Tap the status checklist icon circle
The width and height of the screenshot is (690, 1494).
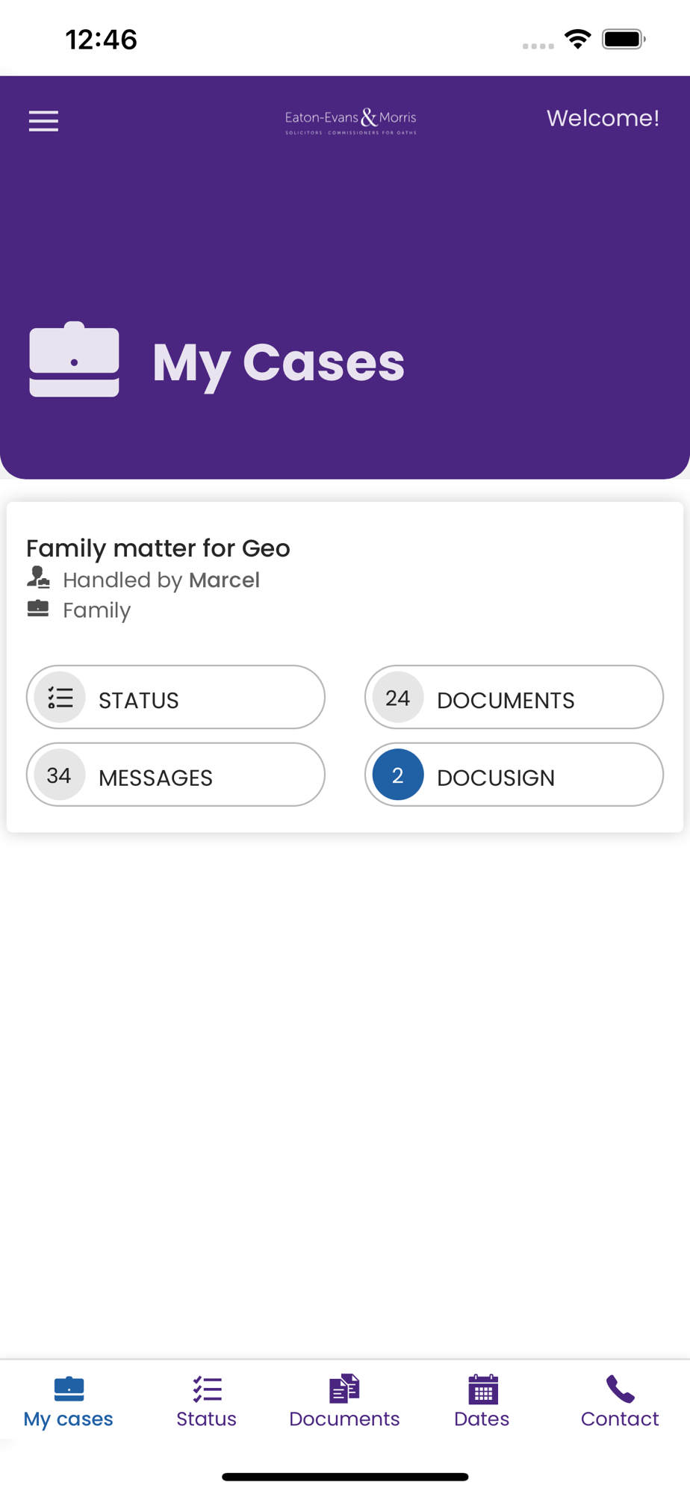[60, 698]
